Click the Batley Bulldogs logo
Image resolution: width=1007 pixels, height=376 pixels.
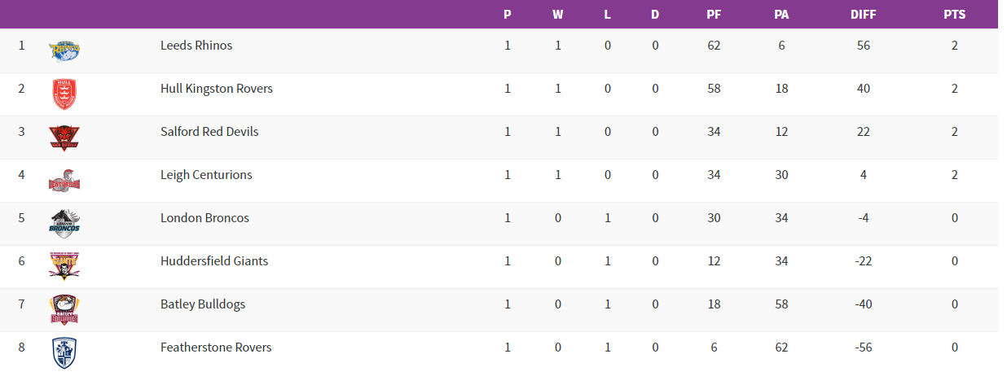(64, 309)
